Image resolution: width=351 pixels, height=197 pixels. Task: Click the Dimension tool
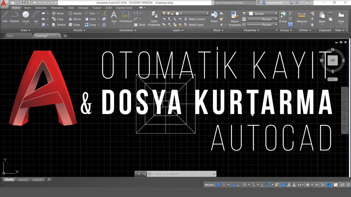tap(126, 17)
